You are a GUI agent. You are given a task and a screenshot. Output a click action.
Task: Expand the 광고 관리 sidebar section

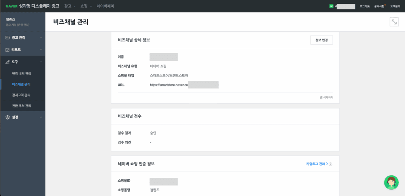(41, 37)
